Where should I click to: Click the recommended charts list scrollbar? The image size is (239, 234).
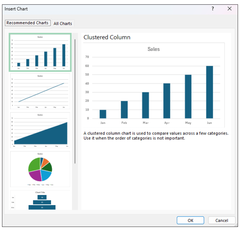coord(75,101)
